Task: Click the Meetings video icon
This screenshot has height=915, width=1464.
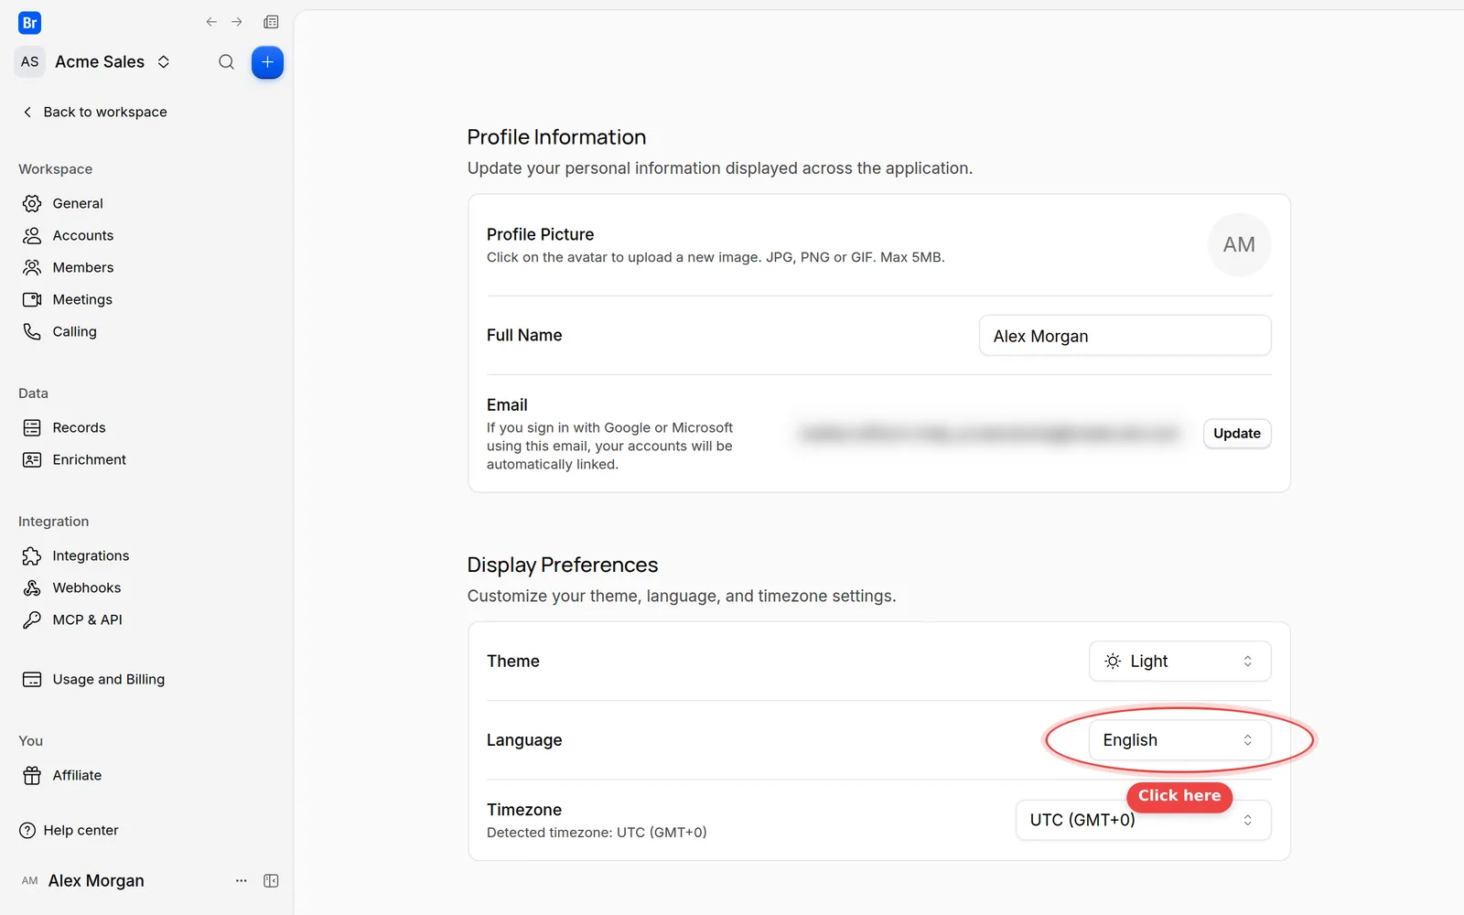Action: 32,299
